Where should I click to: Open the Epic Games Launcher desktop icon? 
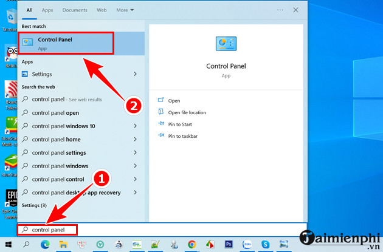pos(10,204)
